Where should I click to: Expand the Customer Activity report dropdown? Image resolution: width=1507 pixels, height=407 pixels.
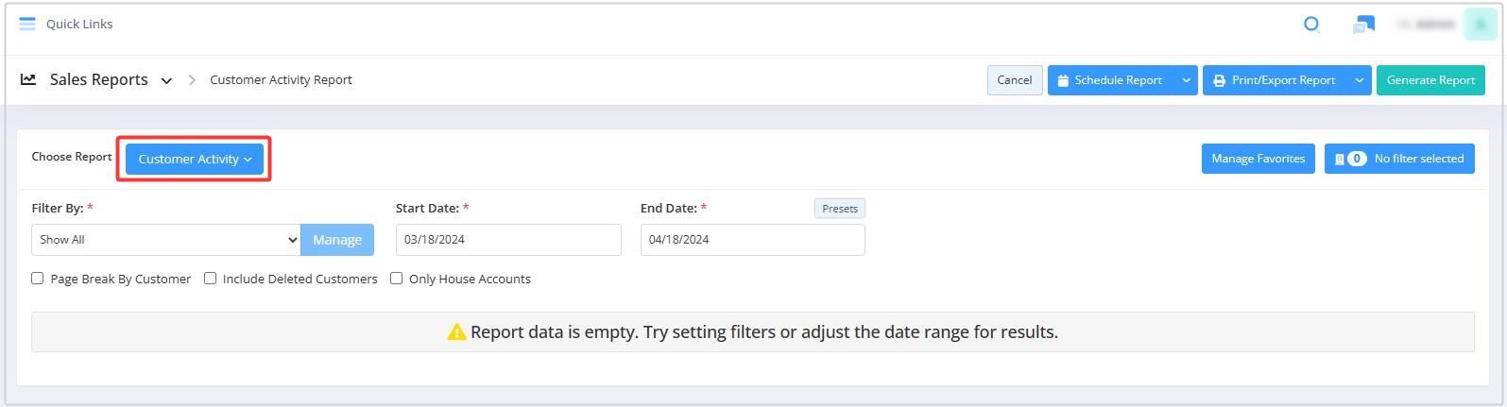[195, 159]
